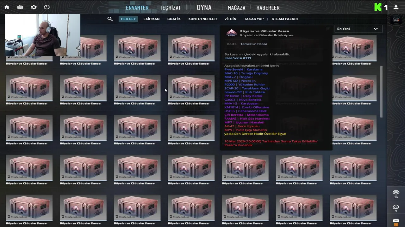The image size is (405, 227).
Task: Open the friends profile icon
Action: pyautogui.click(x=396, y=7)
